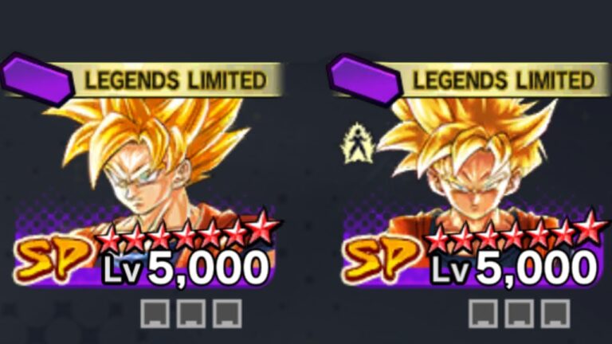Click the last red star on right card
Viewport: 612px width, 344px height.
pyautogui.click(x=592, y=228)
